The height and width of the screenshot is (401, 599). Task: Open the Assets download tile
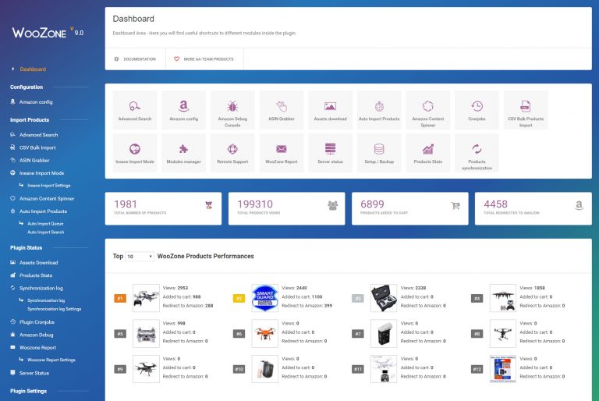pos(330,110)
